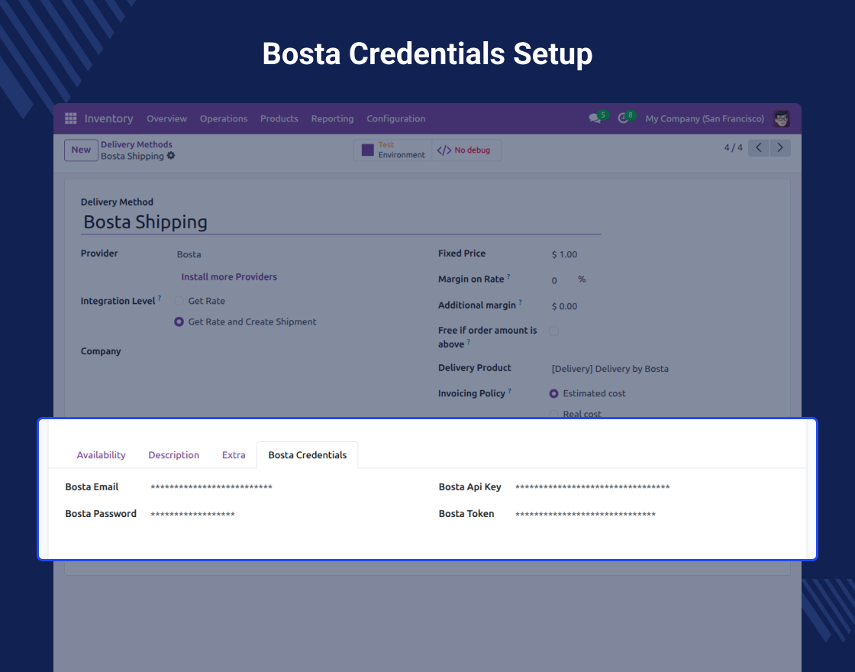Open the conversations chat icon
This screenshot has height=672, width=855.
click(x=595, y=118)
